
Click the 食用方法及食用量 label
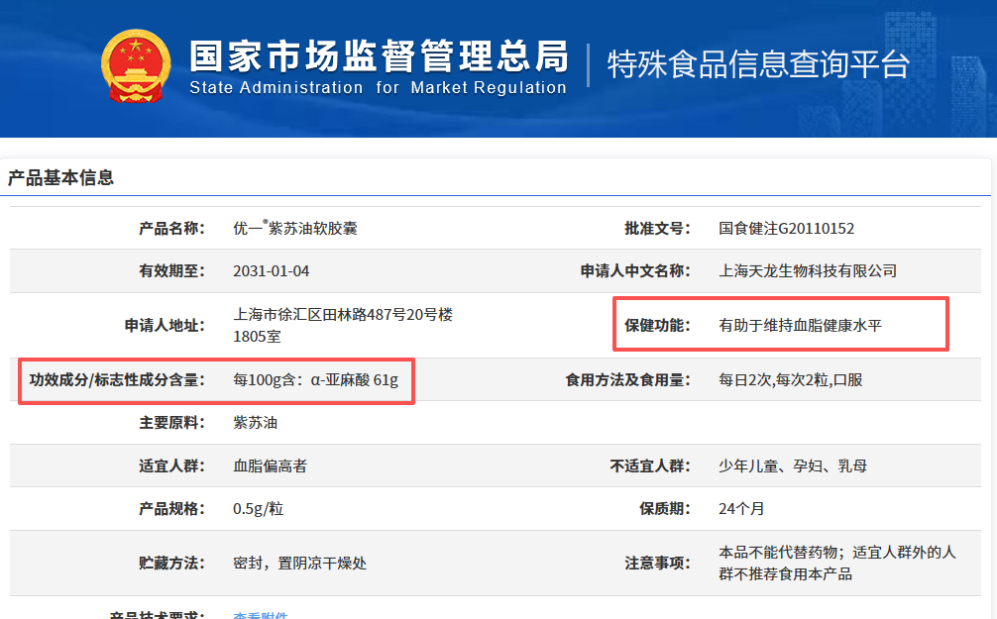[x=628, y=380]
